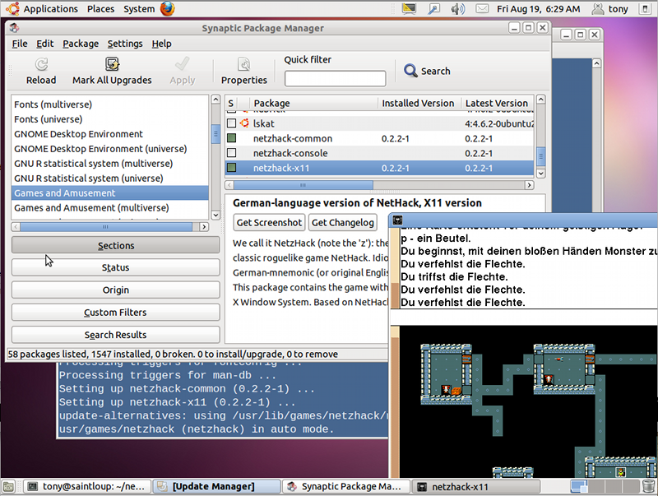658x496 pixels.
Task: Open the volume speaker indicator
Action: click(458, 9)
